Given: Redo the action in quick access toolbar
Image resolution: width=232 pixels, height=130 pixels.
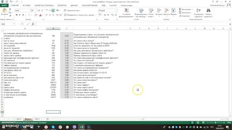Looking at the screenshot, I should [x=17, y=1].
